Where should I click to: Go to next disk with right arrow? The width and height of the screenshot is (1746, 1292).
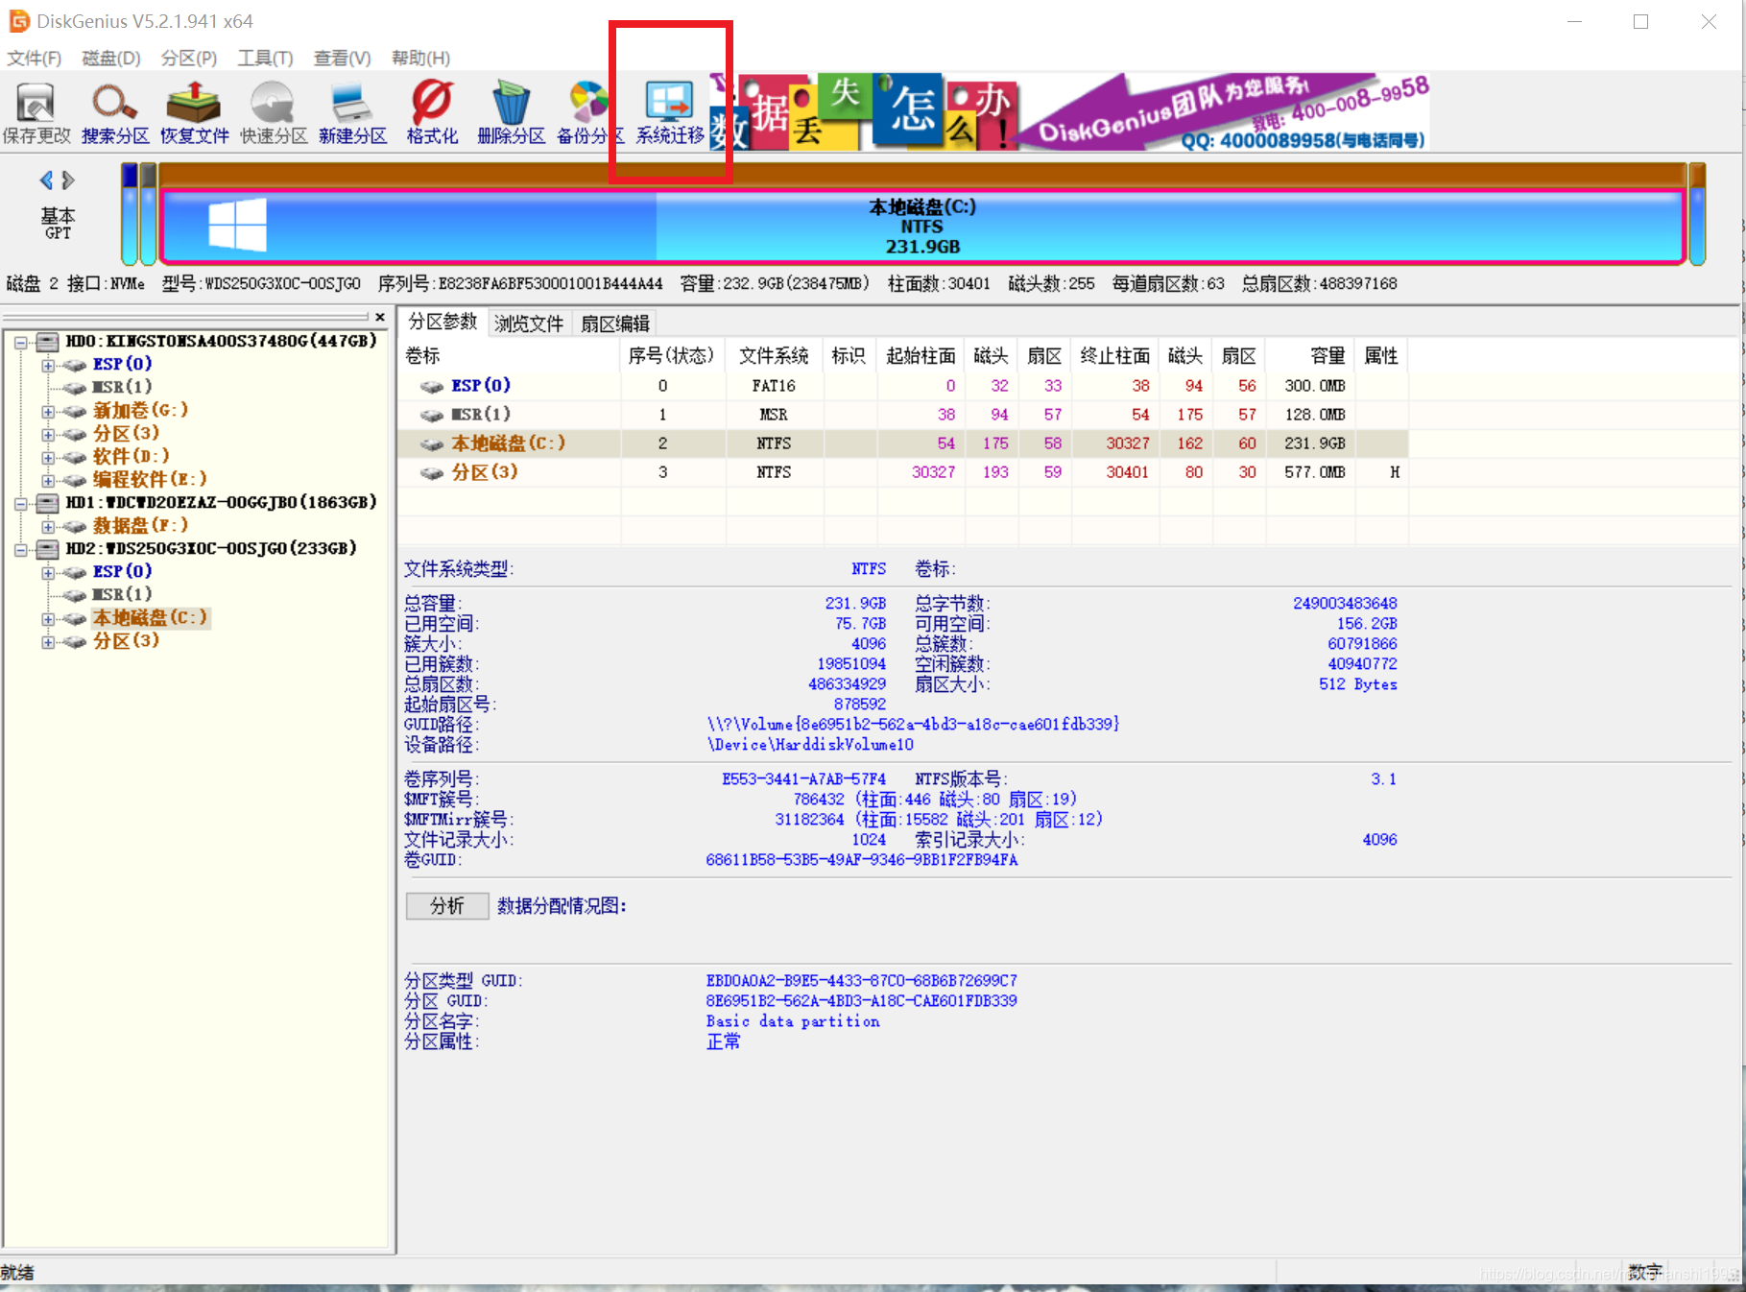(x=68, y=179)
